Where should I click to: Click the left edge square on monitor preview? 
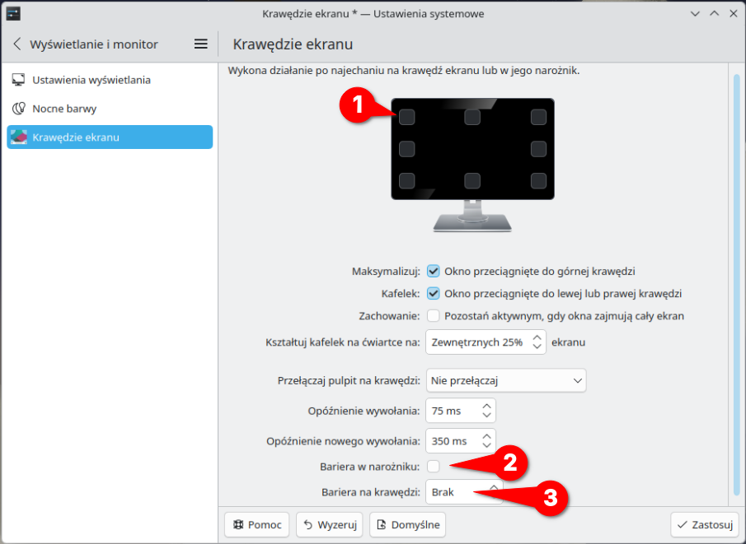pos(406,149)
